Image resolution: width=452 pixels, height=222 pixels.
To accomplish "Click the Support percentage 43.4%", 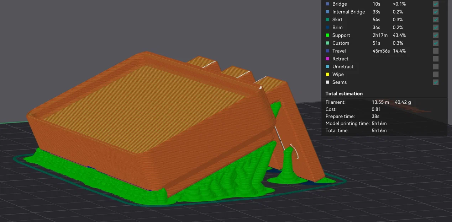I will [x=399, y=35].
